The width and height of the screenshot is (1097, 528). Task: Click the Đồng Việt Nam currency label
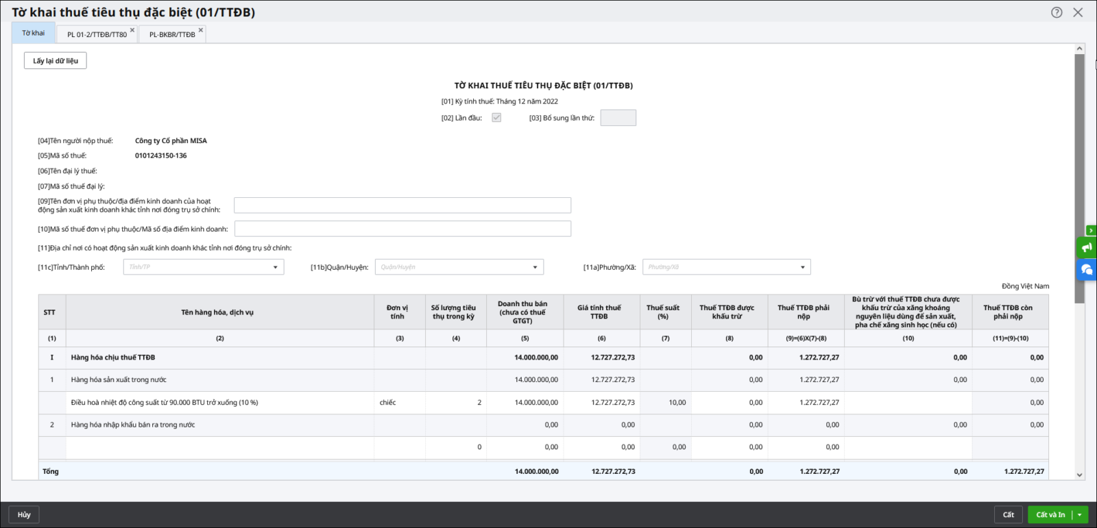pos(1025,286)
